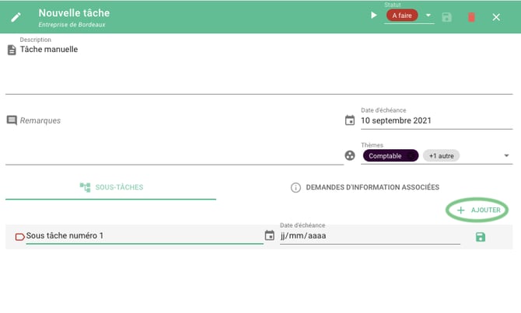Open the sub-task calendar icon
This screenshot has height=313, width=521.
pos(270,235)
